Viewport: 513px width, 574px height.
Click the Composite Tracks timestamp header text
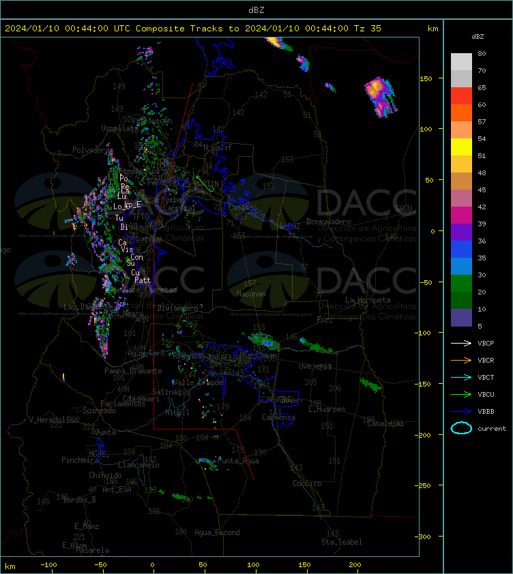[x=193, y=29]
